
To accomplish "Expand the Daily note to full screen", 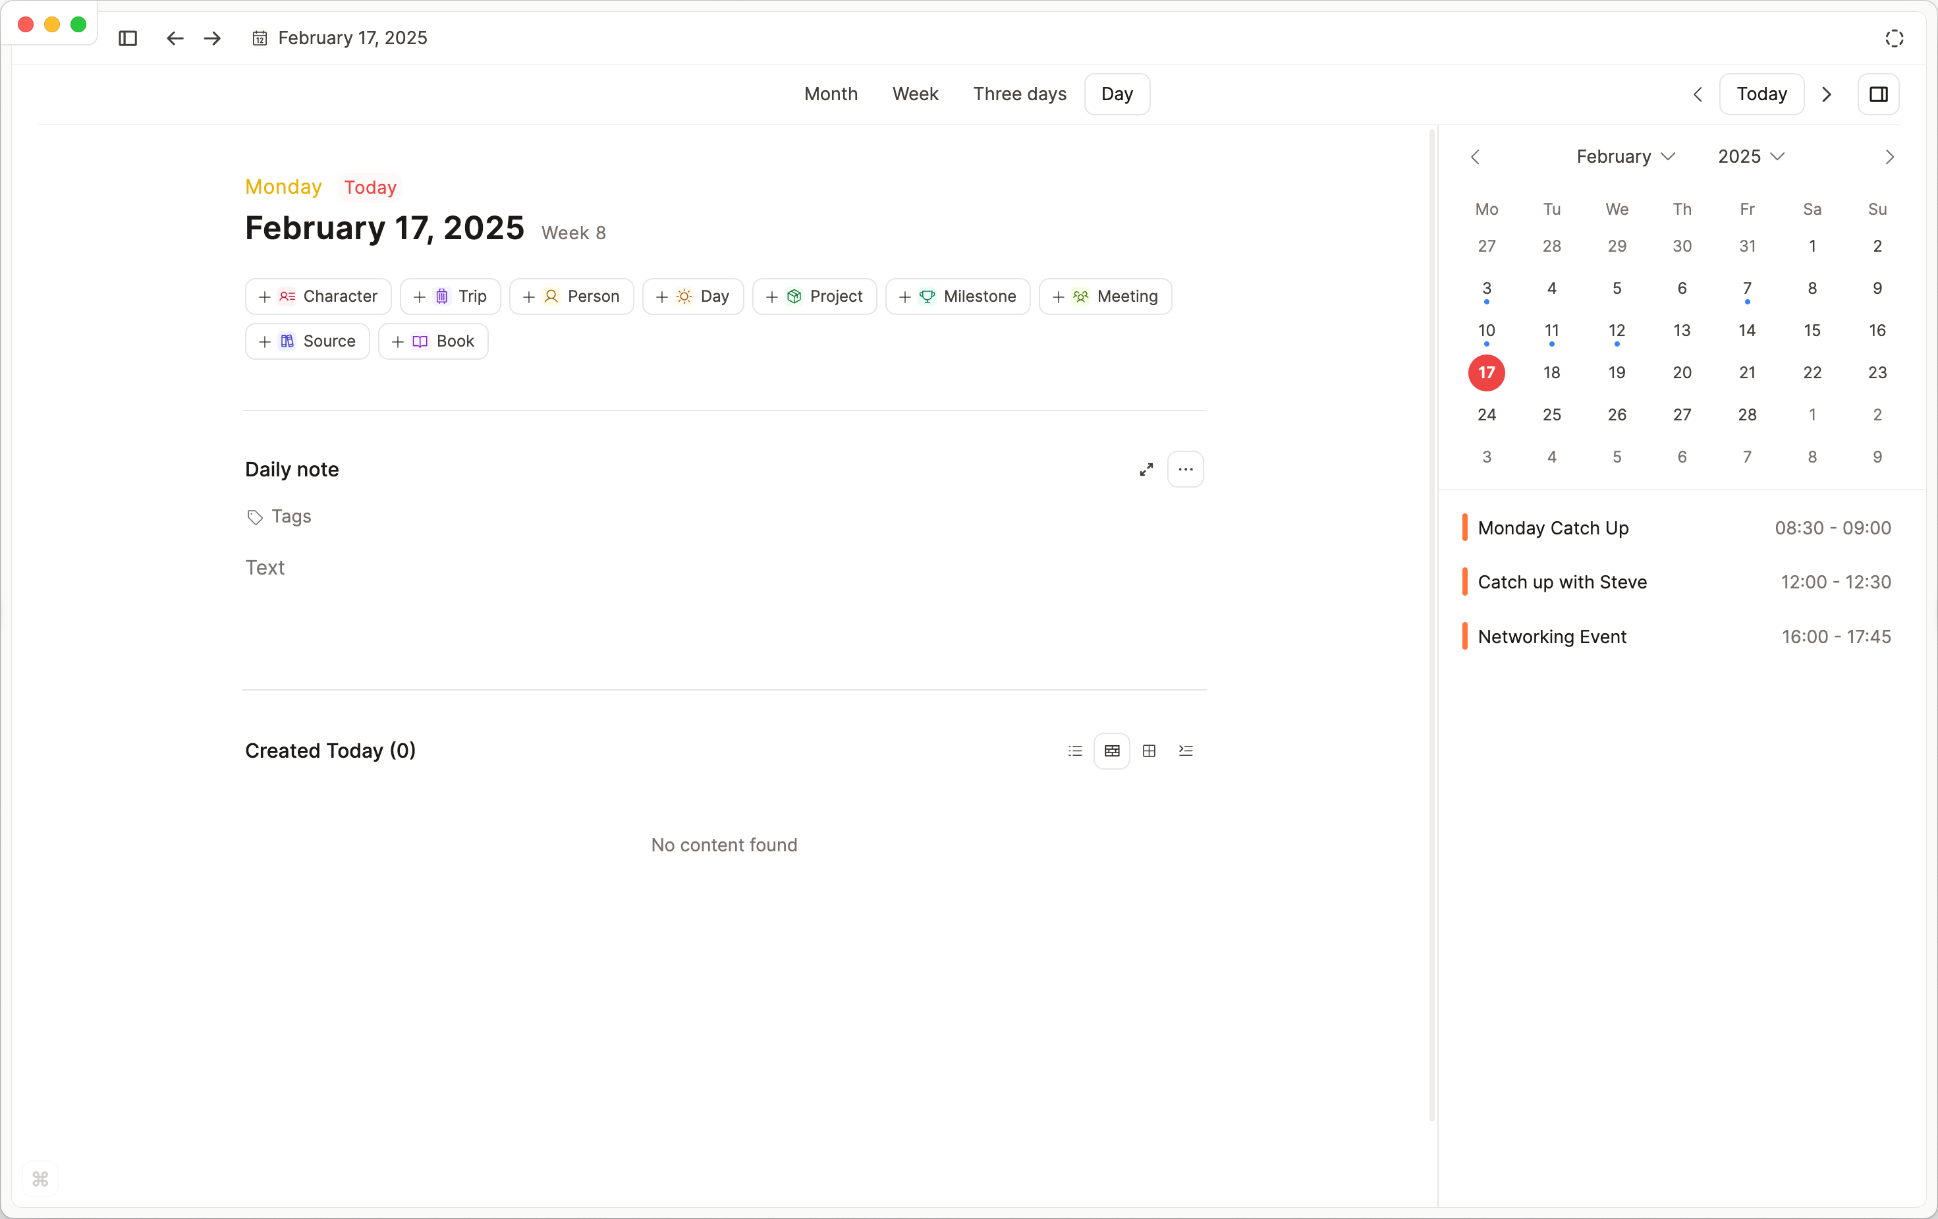I will [1146, 468].
